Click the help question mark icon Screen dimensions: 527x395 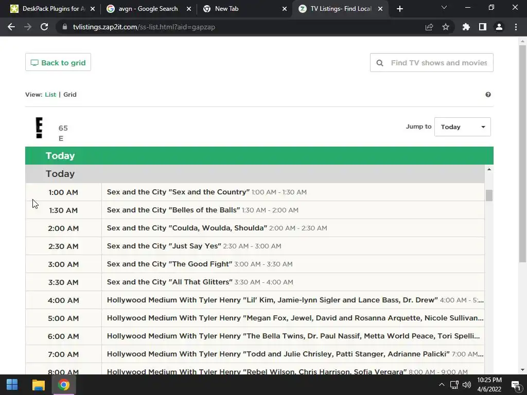[x=488, y=95]
